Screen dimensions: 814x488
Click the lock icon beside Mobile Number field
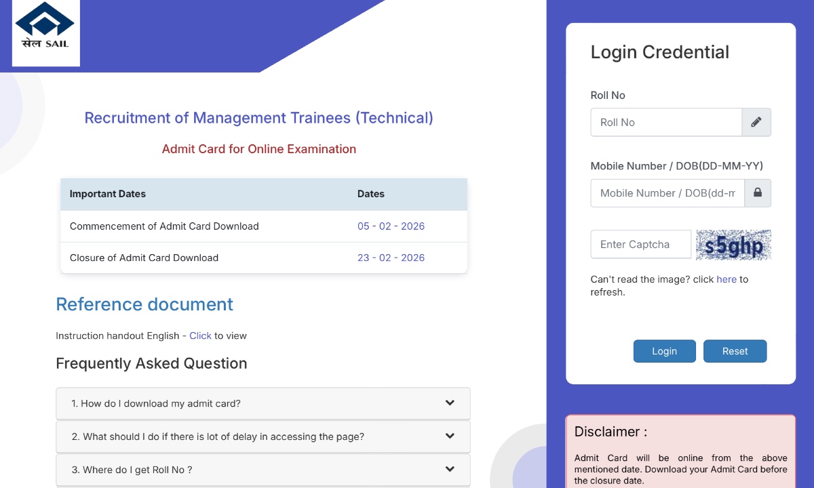click(757, 193)
